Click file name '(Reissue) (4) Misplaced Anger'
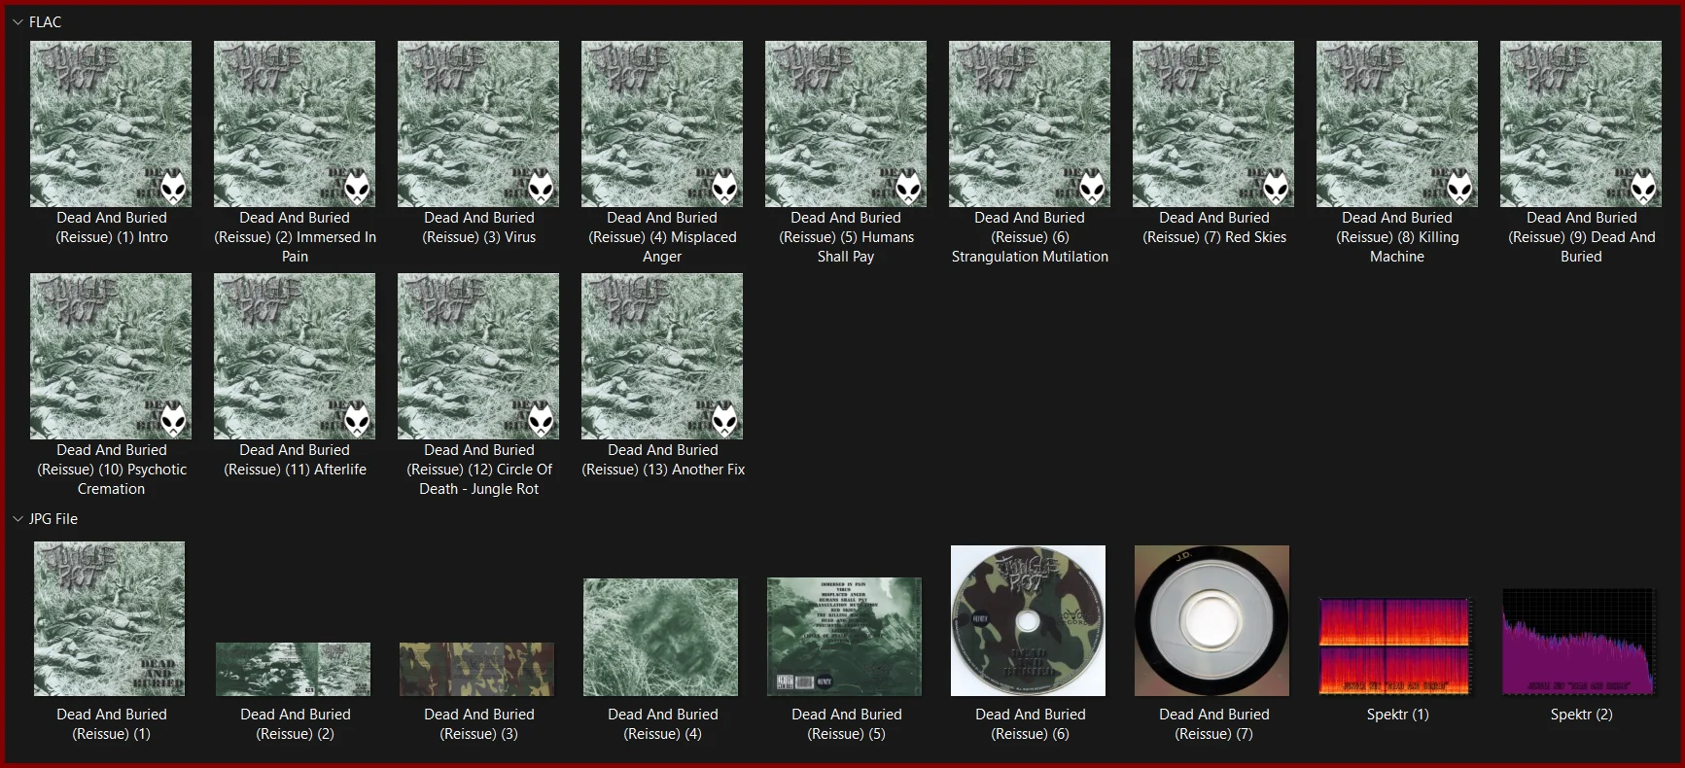This screenshot has height=768, width=1685. coord(662,237)
